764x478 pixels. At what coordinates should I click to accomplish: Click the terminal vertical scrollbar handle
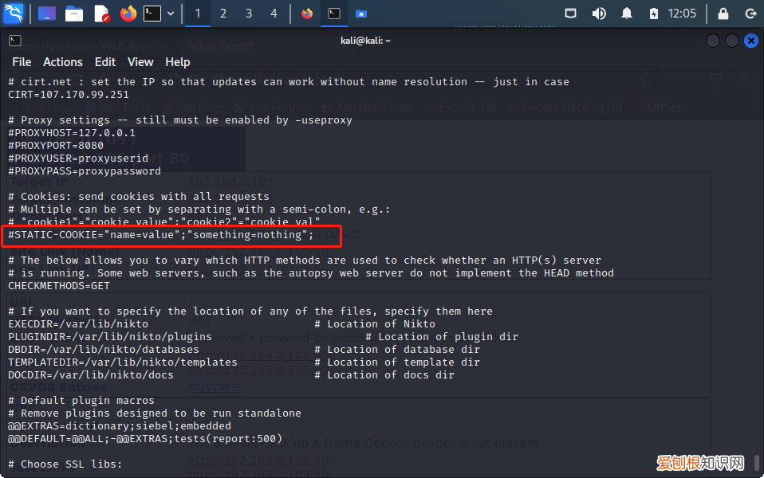tap(756, 462)
